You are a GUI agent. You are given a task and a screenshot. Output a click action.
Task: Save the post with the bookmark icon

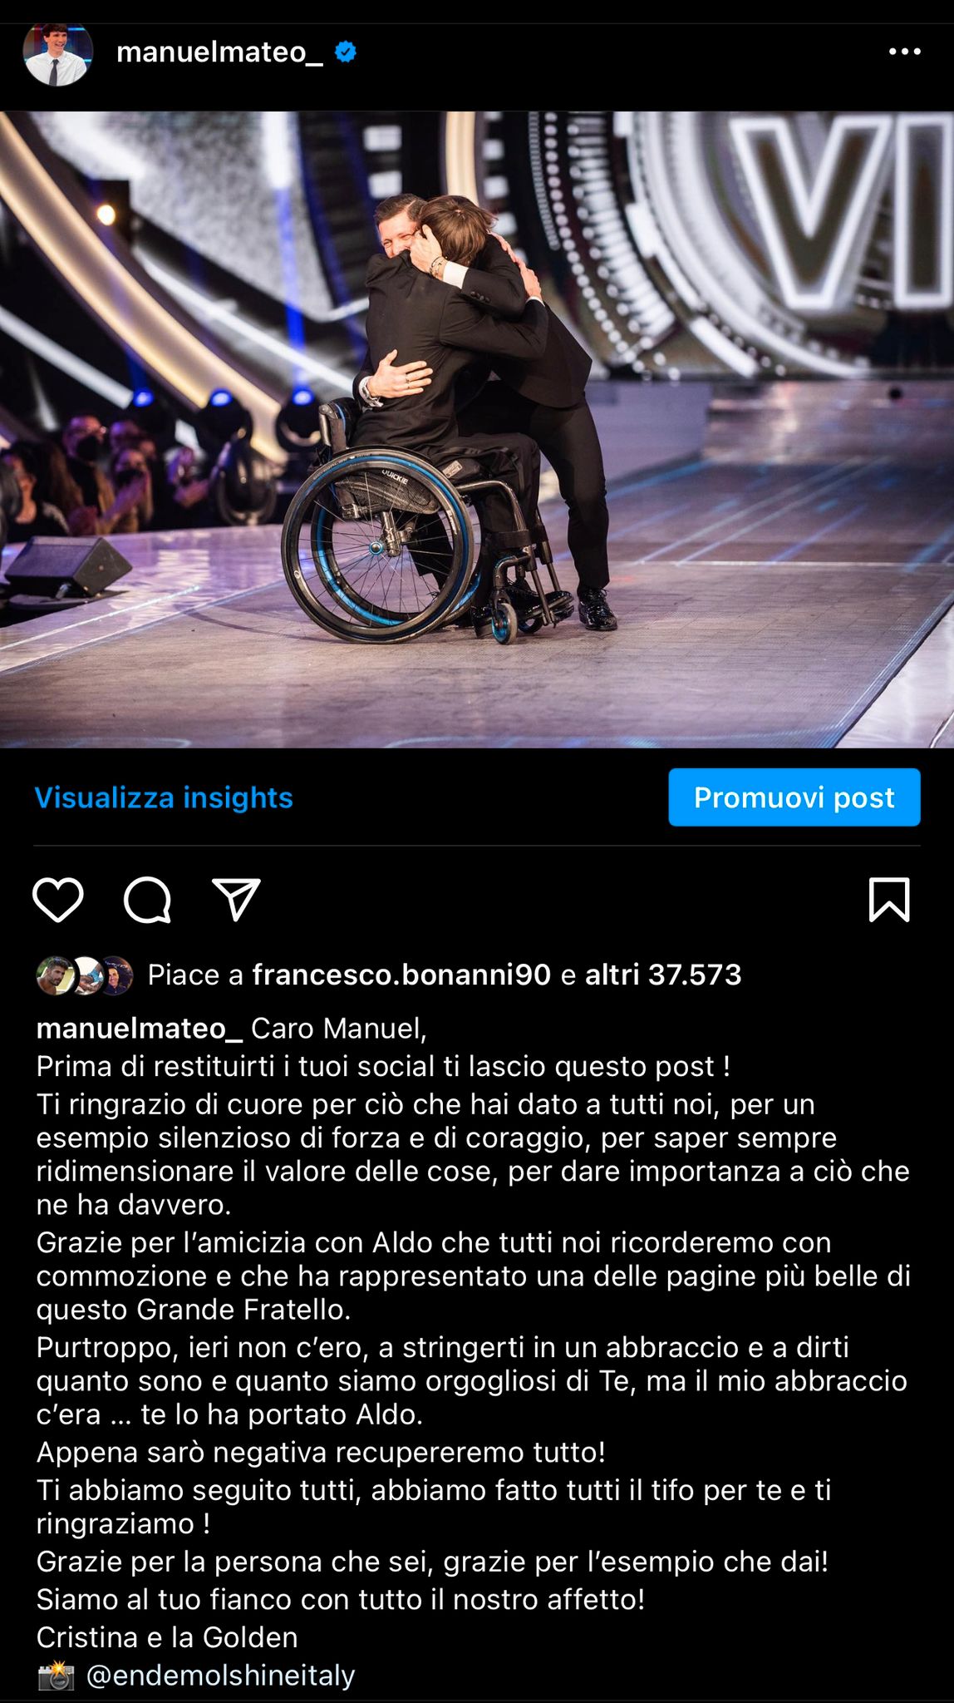click(889, 900)
